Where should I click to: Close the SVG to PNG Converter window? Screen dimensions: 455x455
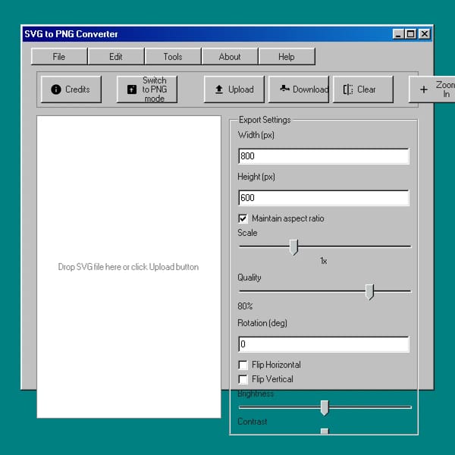pos(424,34)
